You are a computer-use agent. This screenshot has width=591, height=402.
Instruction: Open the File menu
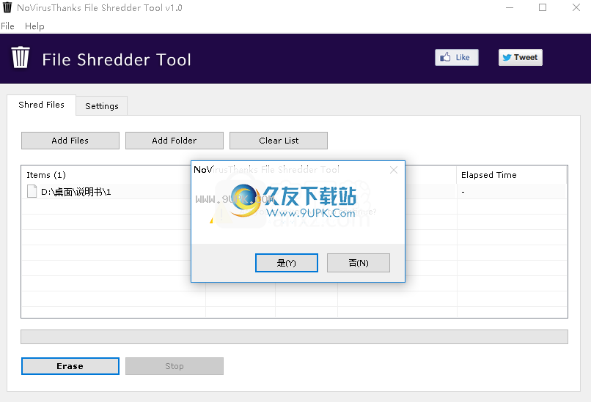tap(7, 26)
